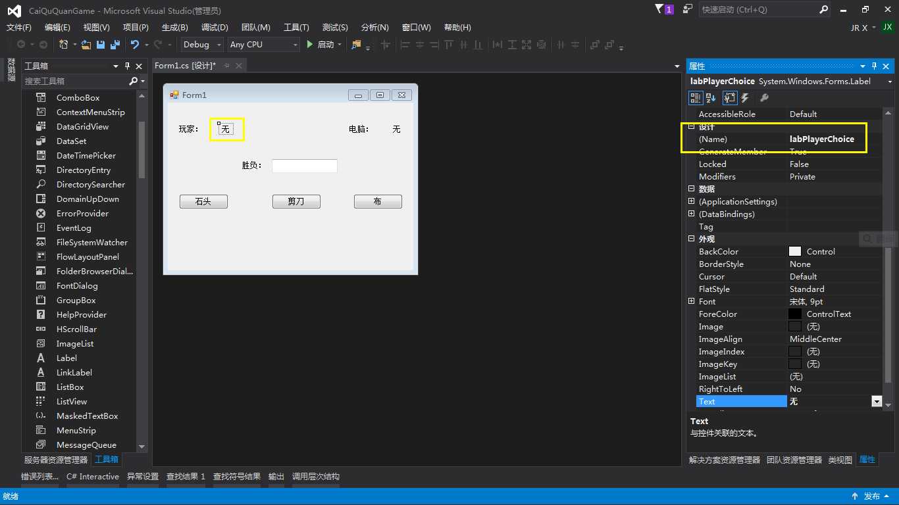
Task: Open the 工具(T) menu
Action: click(x=296, y=27)
